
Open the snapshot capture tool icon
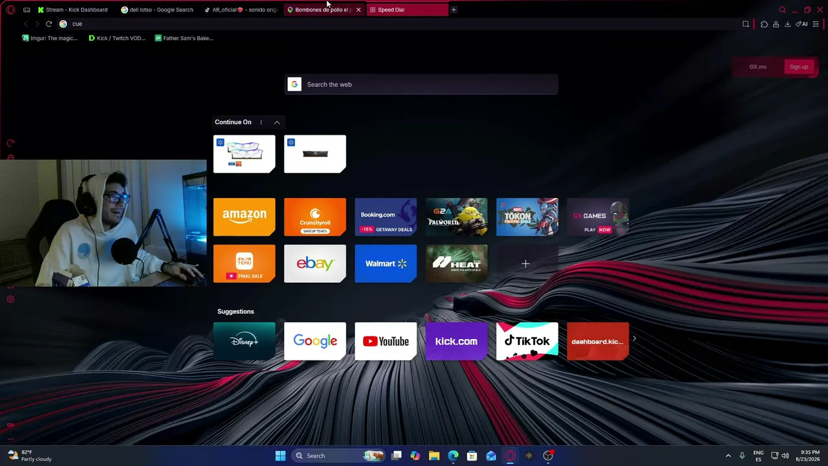pyautogui.click(x=746, y=24)
